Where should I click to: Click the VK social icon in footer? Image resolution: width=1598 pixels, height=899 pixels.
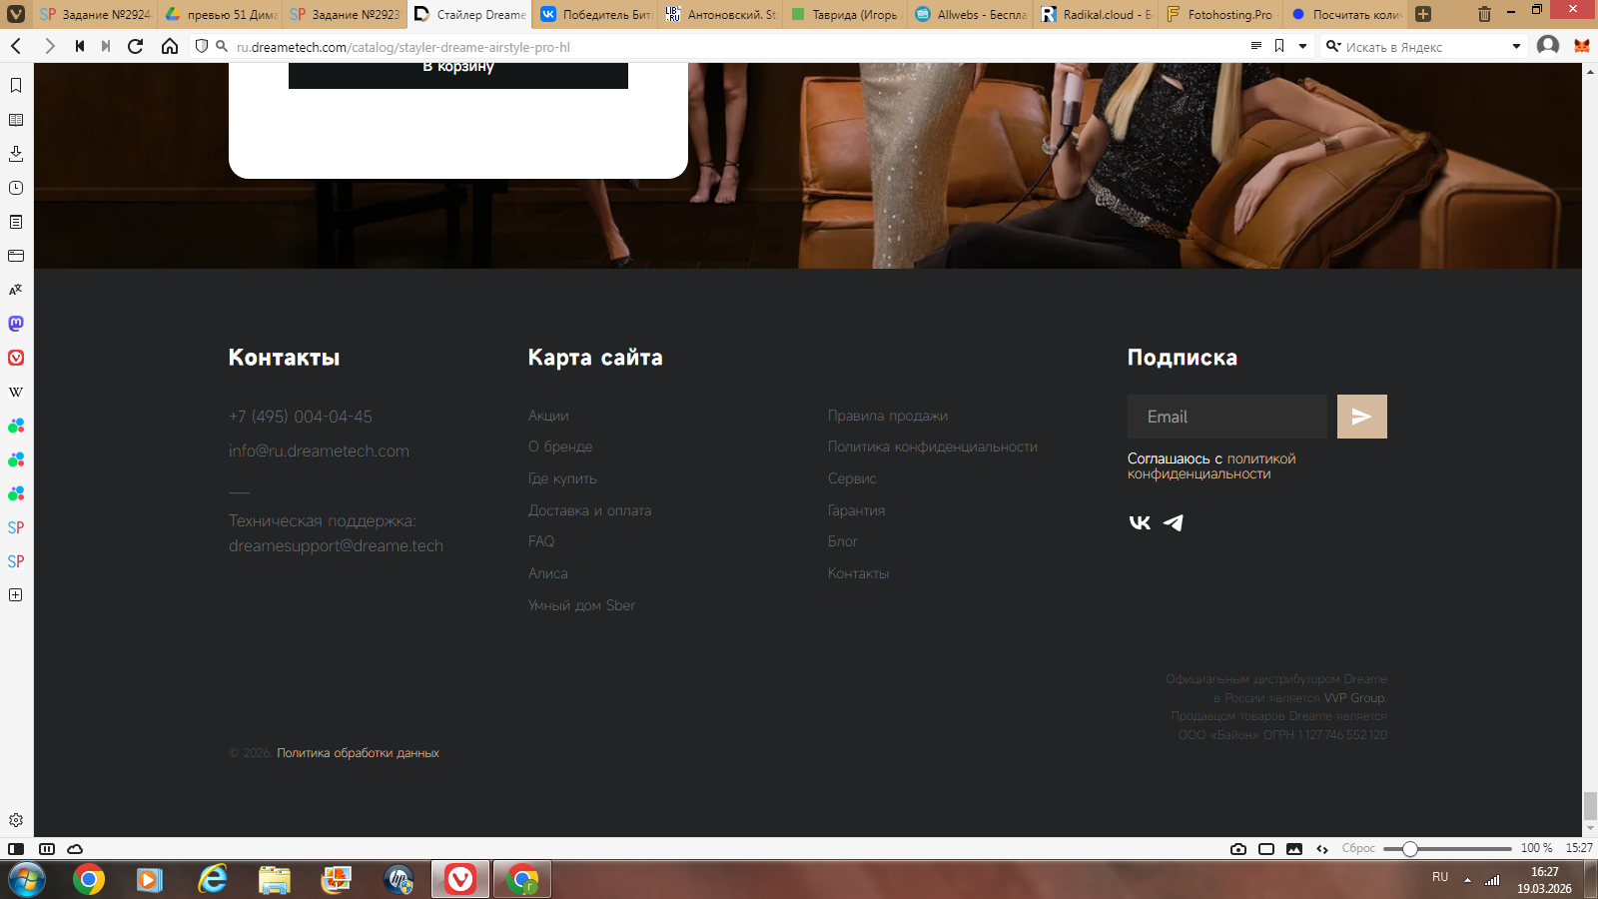coord(1140,522)
